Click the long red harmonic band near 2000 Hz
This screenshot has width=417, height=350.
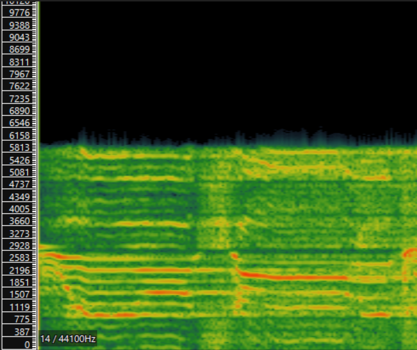click(295, 277)
